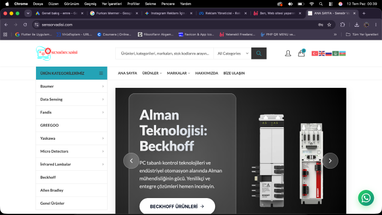Viewport: 382px width, 215px height.
Task: Open the bookmarks apps grid icon
Action: point(5,34)
